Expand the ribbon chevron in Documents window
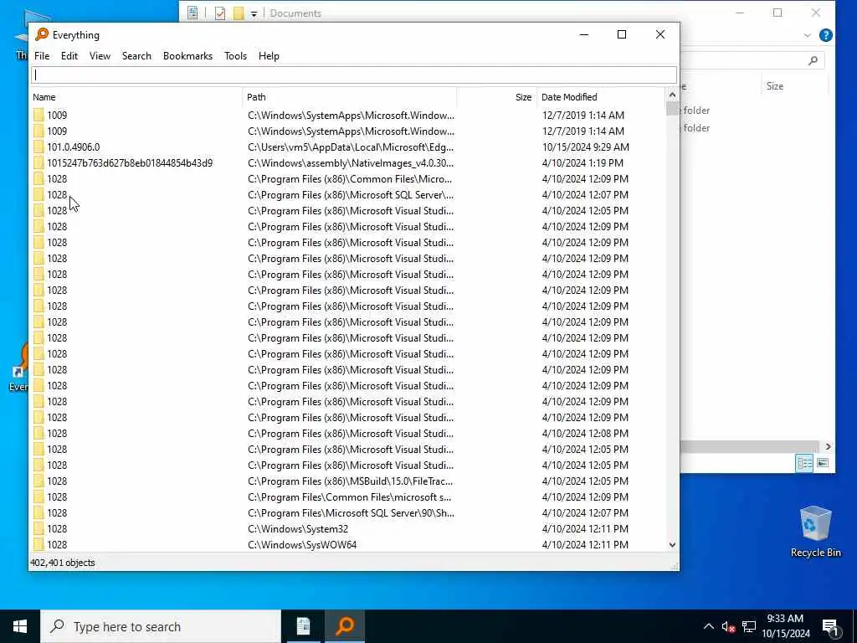The width and height of the screenshot is (857, 643). coord(808,35)
